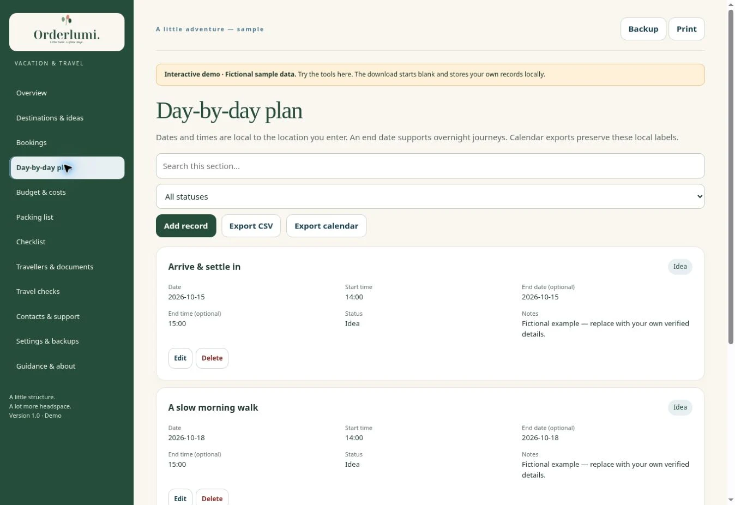
Task: Export records as CSV
Action: 251,226
